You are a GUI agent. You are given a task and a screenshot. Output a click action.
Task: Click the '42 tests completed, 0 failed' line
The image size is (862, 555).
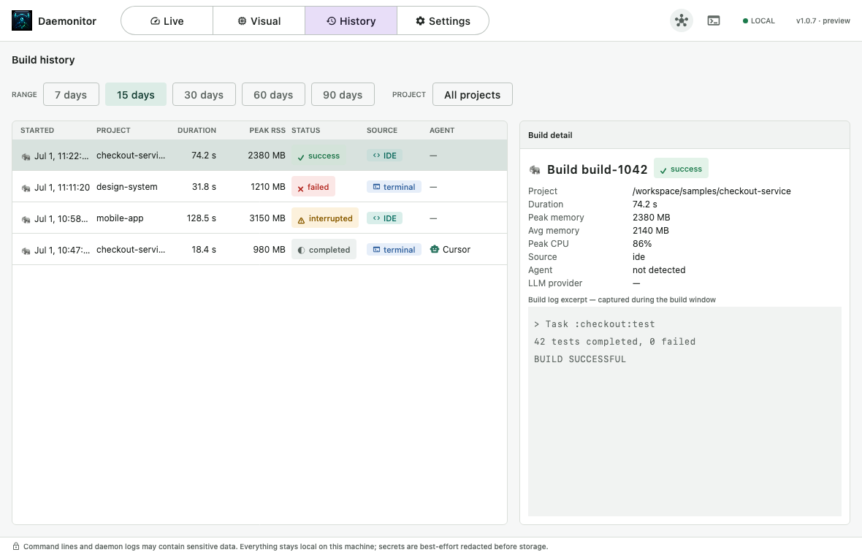pos(614,342)
